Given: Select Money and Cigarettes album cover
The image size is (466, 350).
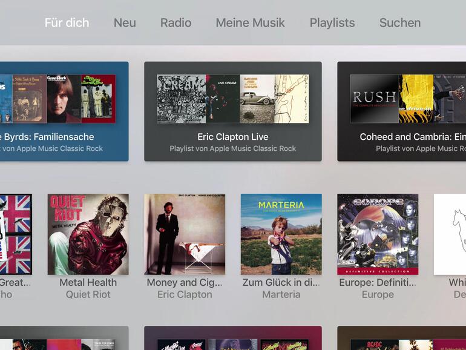Looking at the screenshot, I should point(185,234).
